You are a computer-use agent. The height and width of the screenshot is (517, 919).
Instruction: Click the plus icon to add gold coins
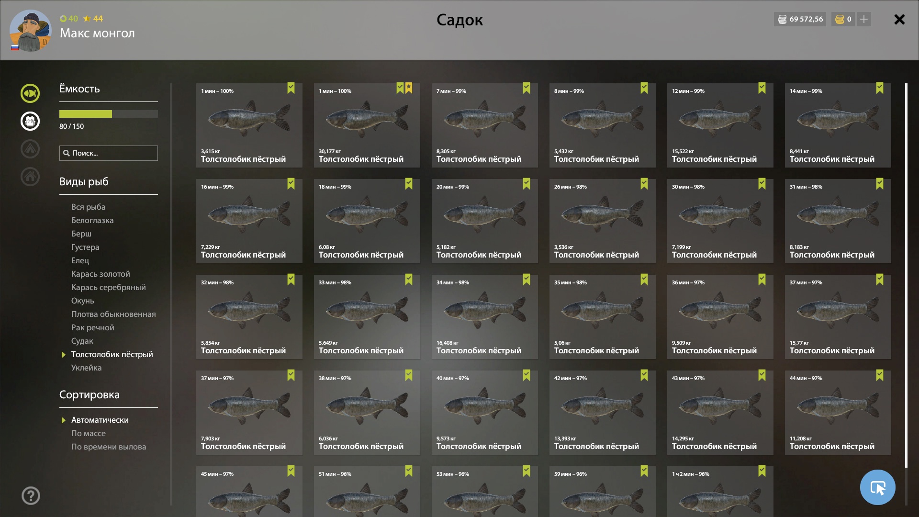pos(864,19)
